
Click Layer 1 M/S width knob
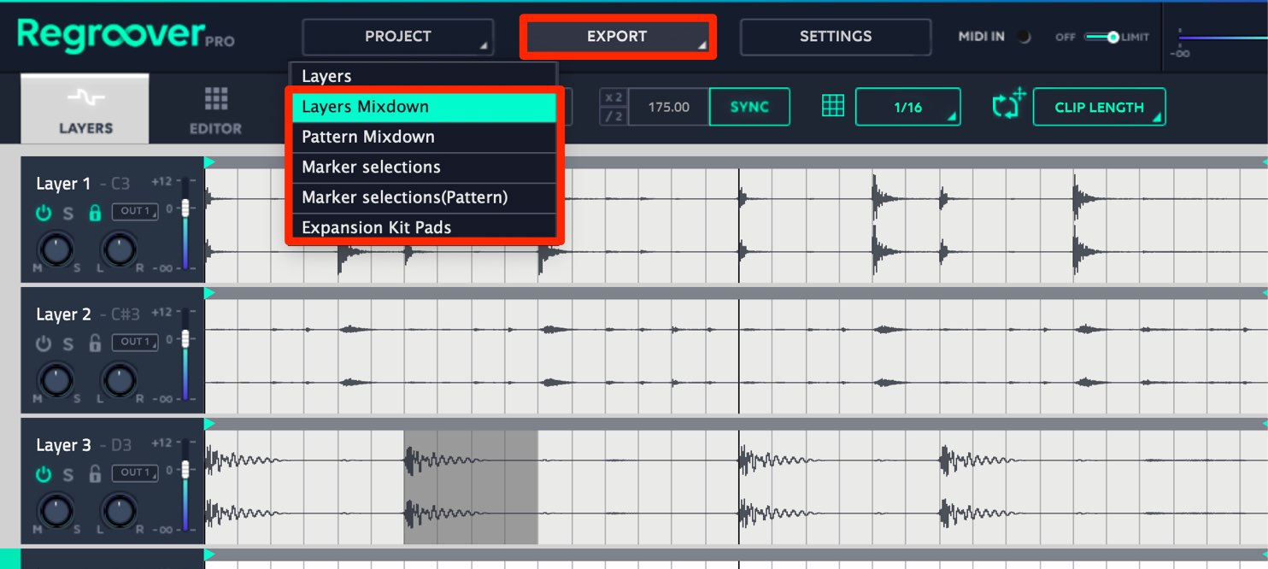56,249
